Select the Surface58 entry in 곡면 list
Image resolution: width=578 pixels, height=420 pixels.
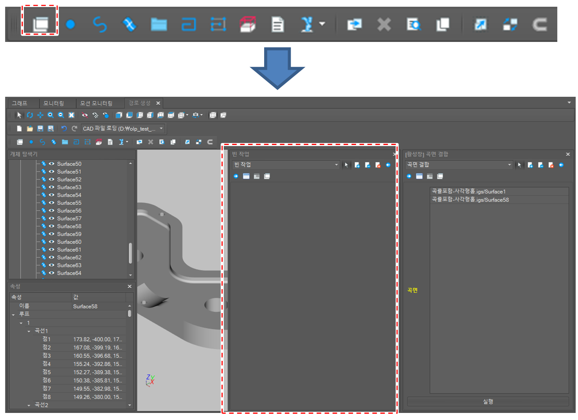point(470,200)
